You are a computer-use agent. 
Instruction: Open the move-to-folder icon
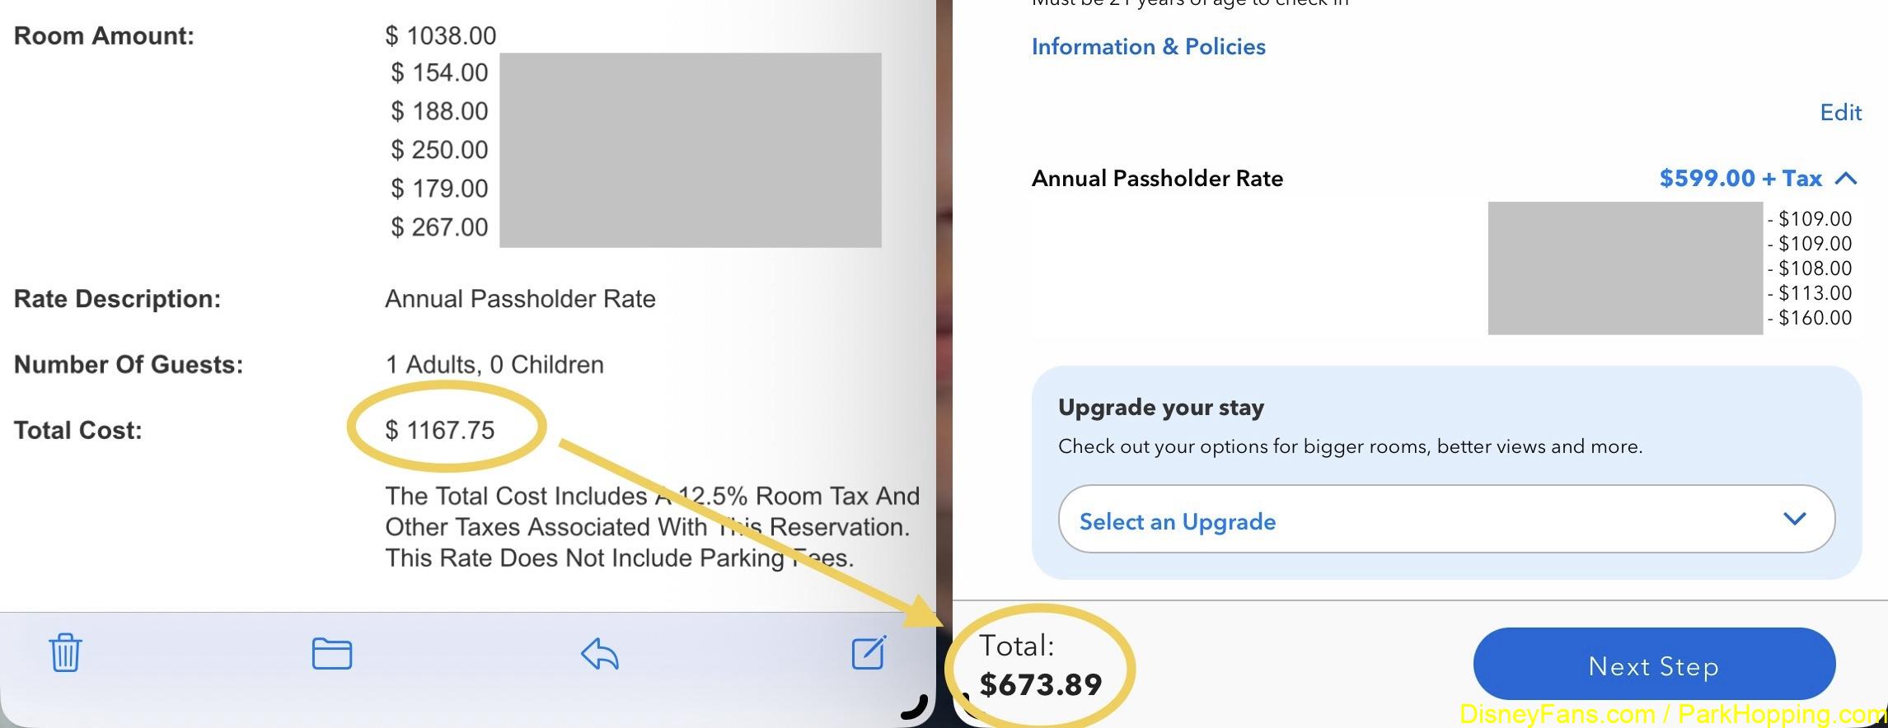[332, 654]
